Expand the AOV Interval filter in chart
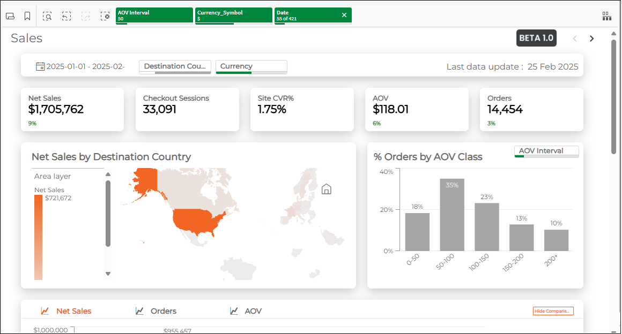This screenshot has height=334, width=622. pos(546,151)
